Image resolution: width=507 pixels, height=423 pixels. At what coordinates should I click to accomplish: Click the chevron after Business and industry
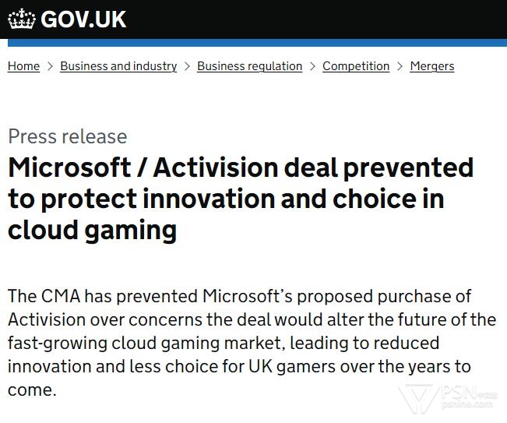click(187, 66)
